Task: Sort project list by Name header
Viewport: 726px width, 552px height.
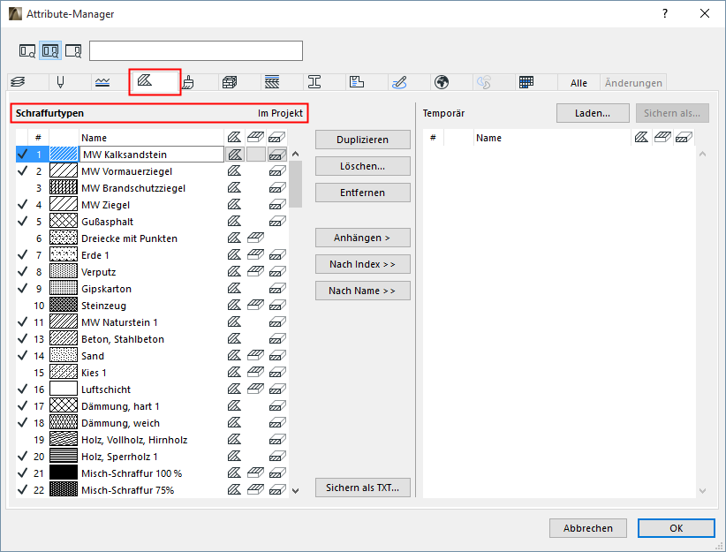Action: point(151,138)
